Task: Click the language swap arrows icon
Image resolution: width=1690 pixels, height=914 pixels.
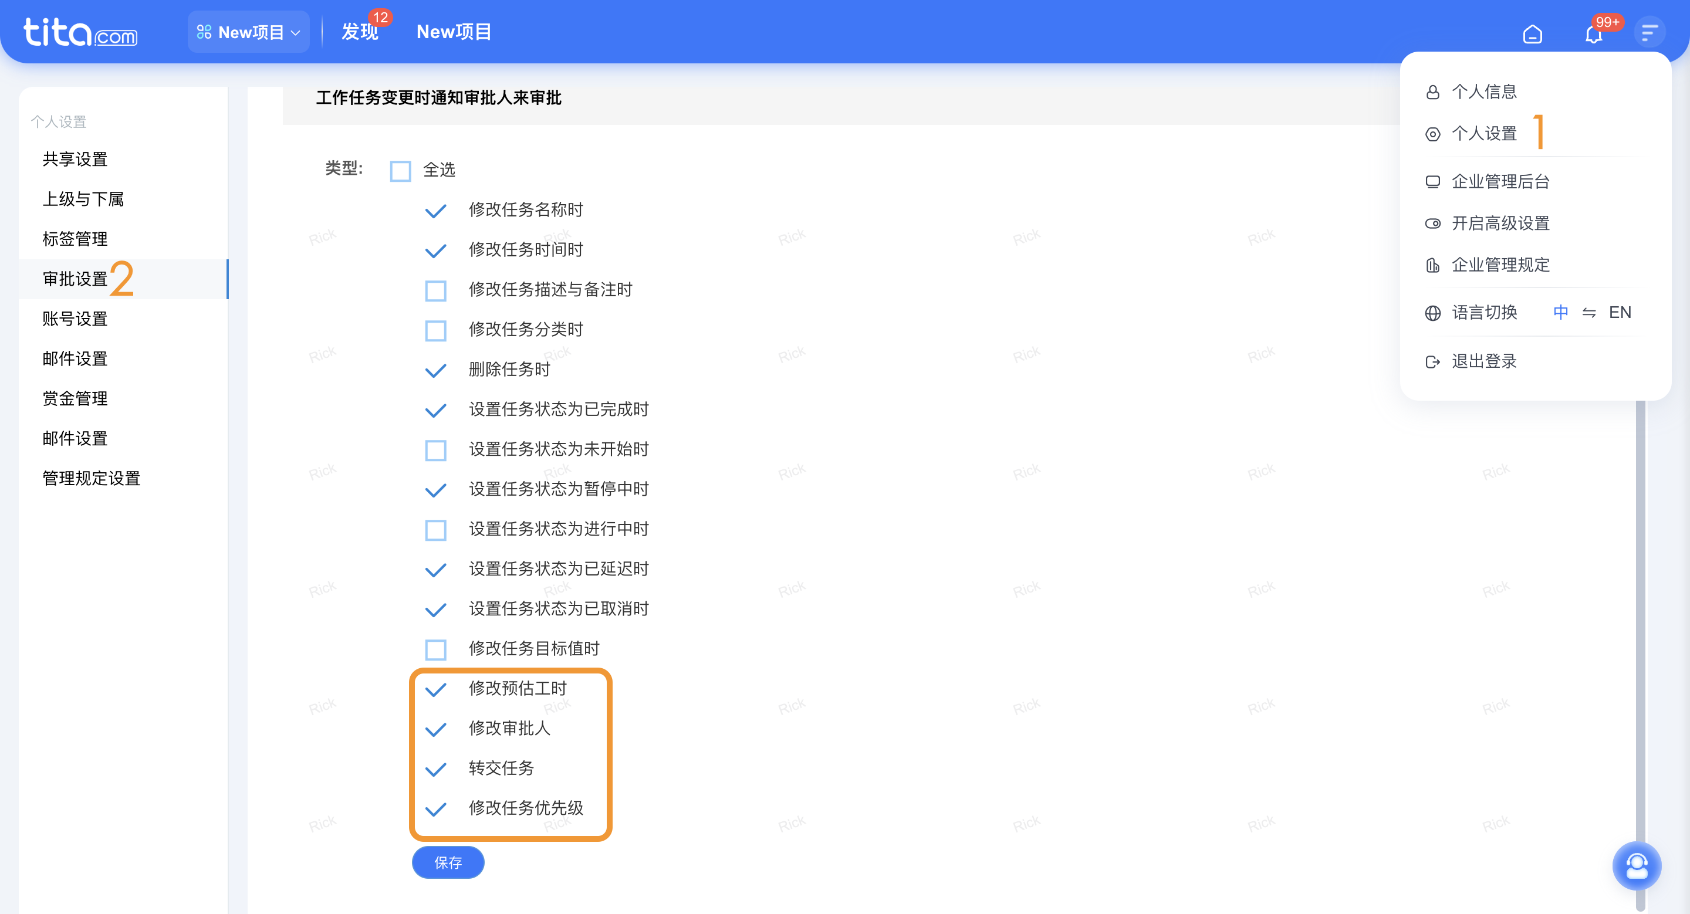Action: 1588,313
